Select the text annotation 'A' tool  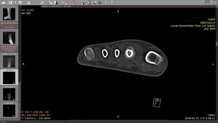(x=42, y=3)
